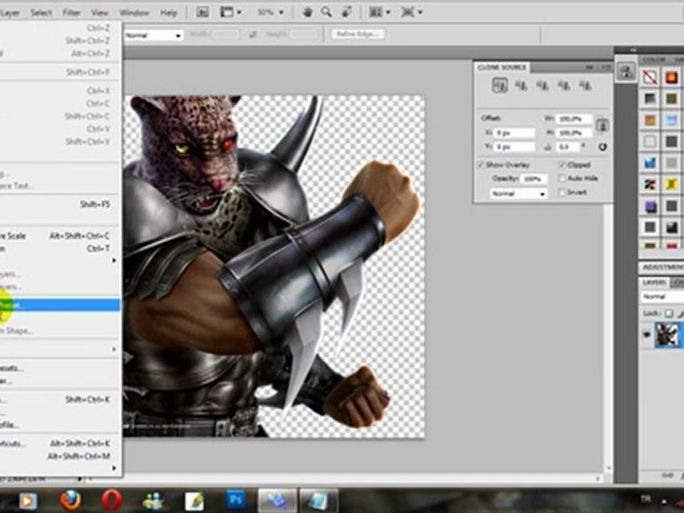Image resolution: width=684 pixels, height=513 pixels.
Task: Open the Layer menu
Action: pos(10,13)
